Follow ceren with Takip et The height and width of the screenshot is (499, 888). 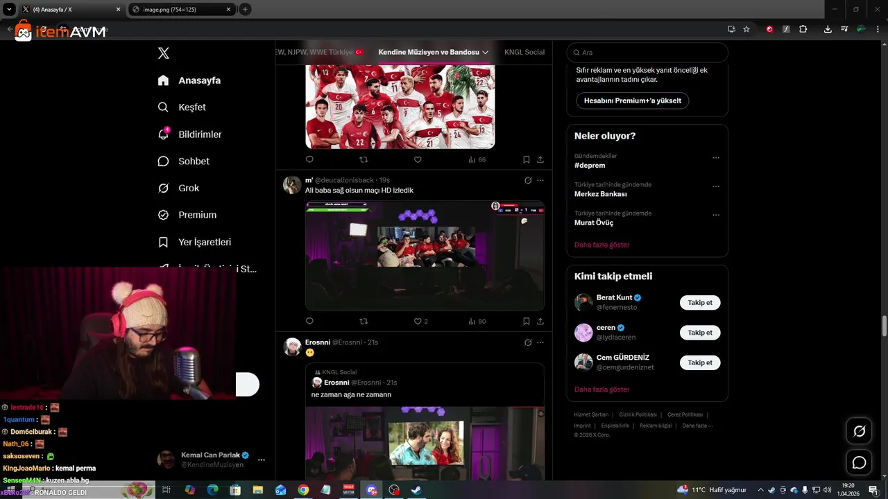pyautogui.click(x=700, y=333)
